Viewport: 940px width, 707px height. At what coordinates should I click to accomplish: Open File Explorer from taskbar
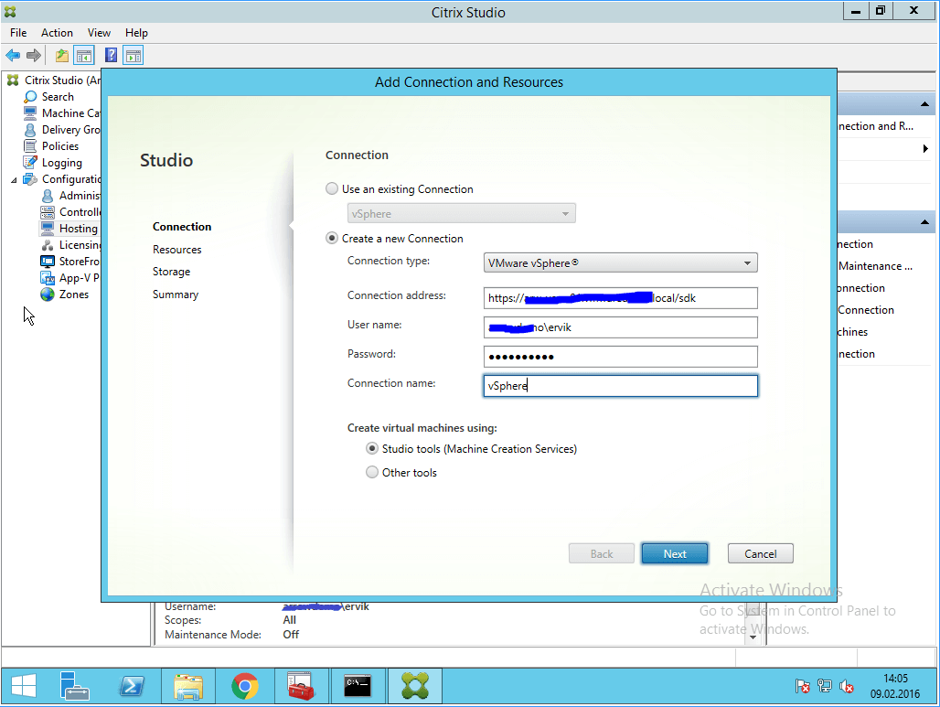pyautogui.click(x=188, y=685)
